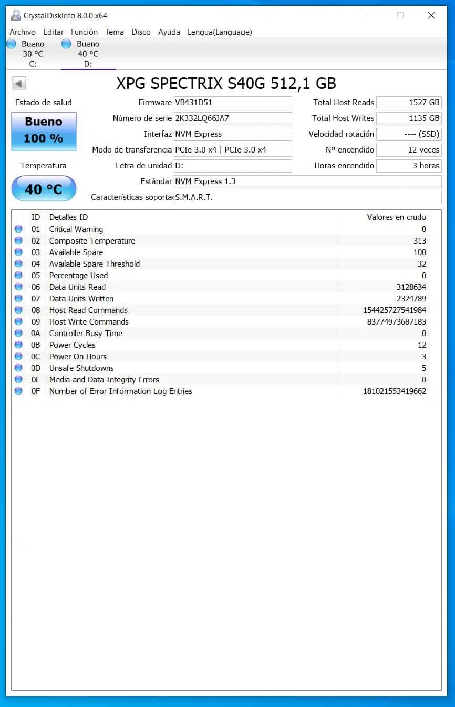The width and height of the screenshot is (455, 707).
Task: Click the blue status orb for drive C:
Action: (x=11, y=44)
